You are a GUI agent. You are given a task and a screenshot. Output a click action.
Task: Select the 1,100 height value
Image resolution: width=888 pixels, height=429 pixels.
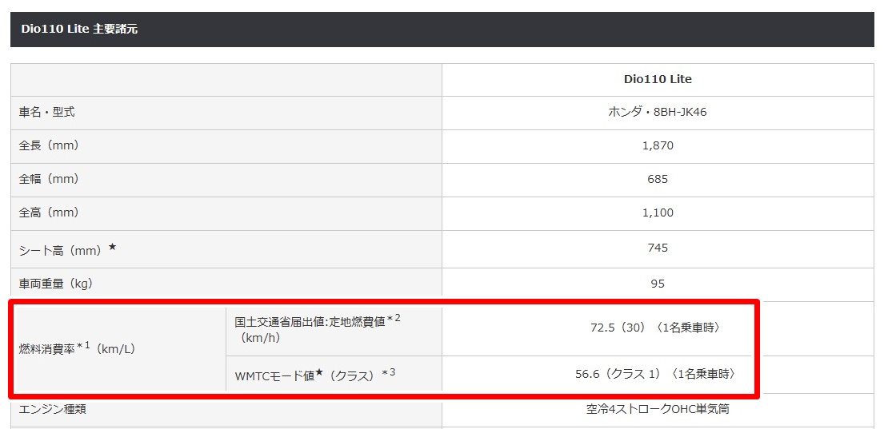click(x=657, y=213)
